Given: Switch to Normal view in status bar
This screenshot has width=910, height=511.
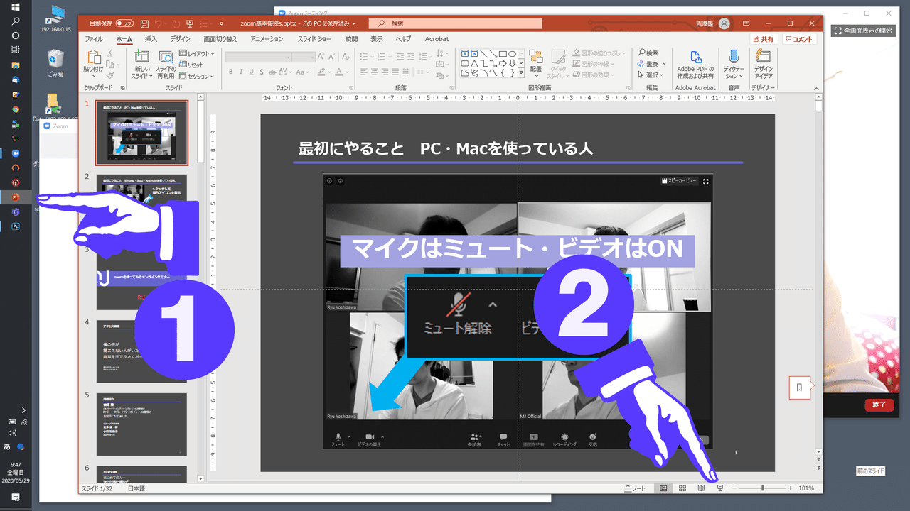Looking at the screenshot, I should coord(663,488).
